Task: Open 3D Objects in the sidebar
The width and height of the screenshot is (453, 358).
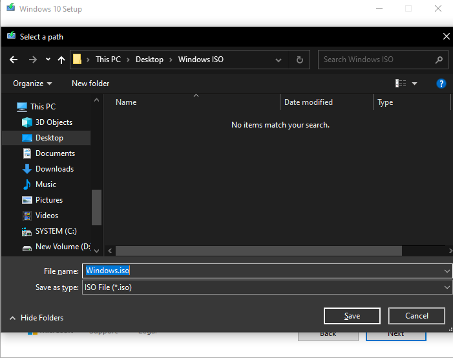Action: coord(54,122)
